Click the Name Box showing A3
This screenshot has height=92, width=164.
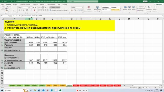[x=5, y=16]
